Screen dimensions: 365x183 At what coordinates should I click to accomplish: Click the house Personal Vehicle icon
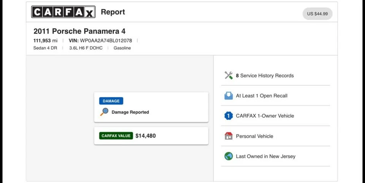click(229, 136)
